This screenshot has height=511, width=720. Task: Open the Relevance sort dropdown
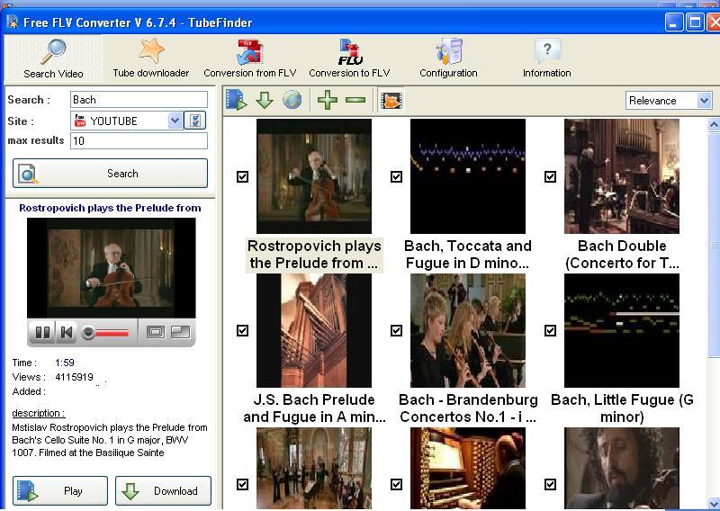click(x=669, y=101)
